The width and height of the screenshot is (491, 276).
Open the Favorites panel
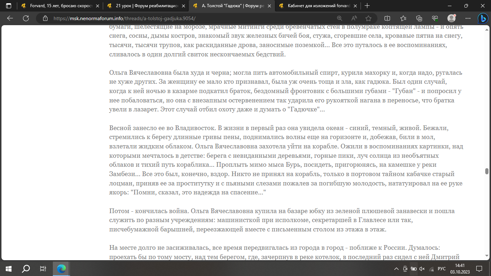[403, 18]
